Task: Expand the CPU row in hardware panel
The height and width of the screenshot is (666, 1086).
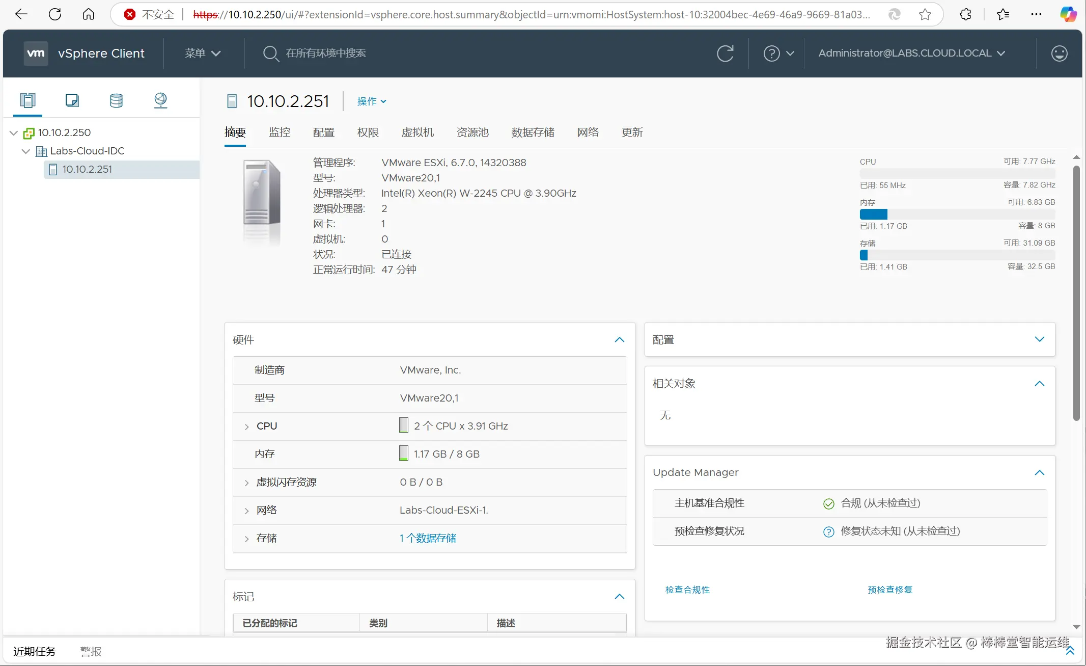Action: click(x=247, y=427)
